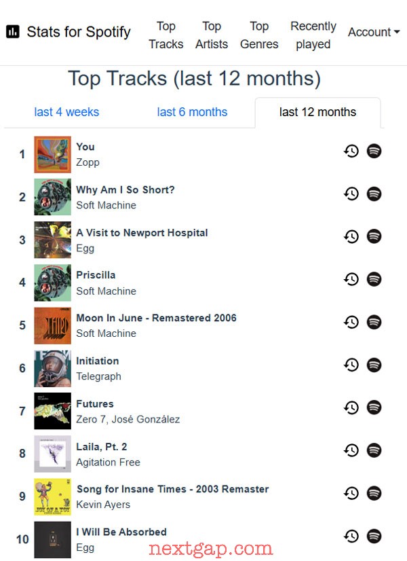
Task: Open Recently played from navigation
Action: tap(313, 35)
